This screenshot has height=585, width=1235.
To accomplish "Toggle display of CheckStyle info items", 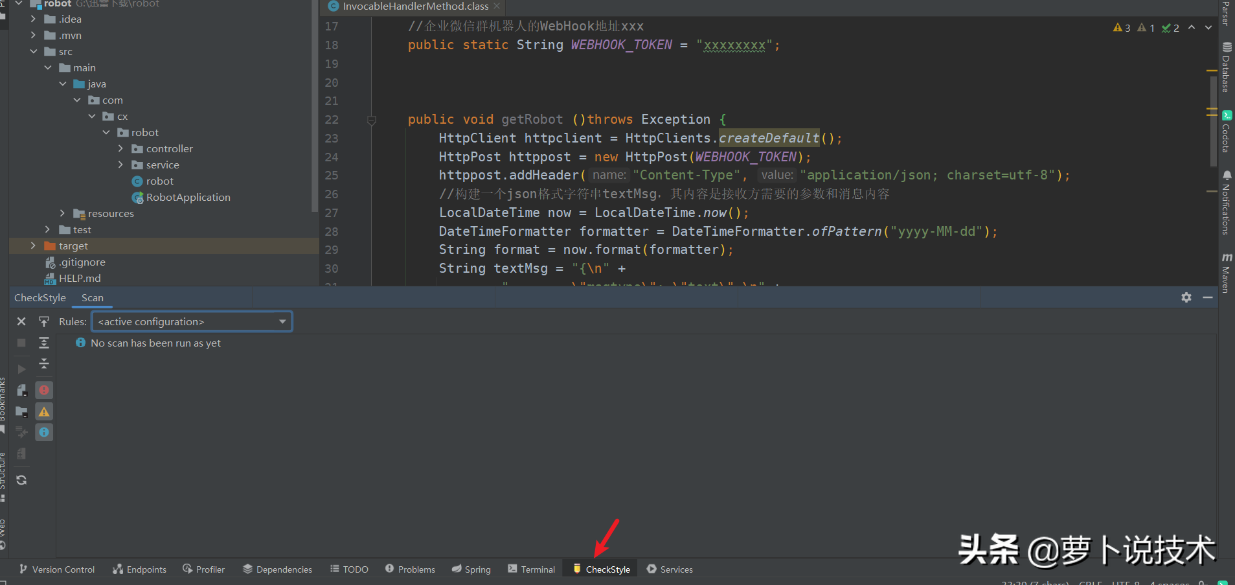I will coord(44,432).
